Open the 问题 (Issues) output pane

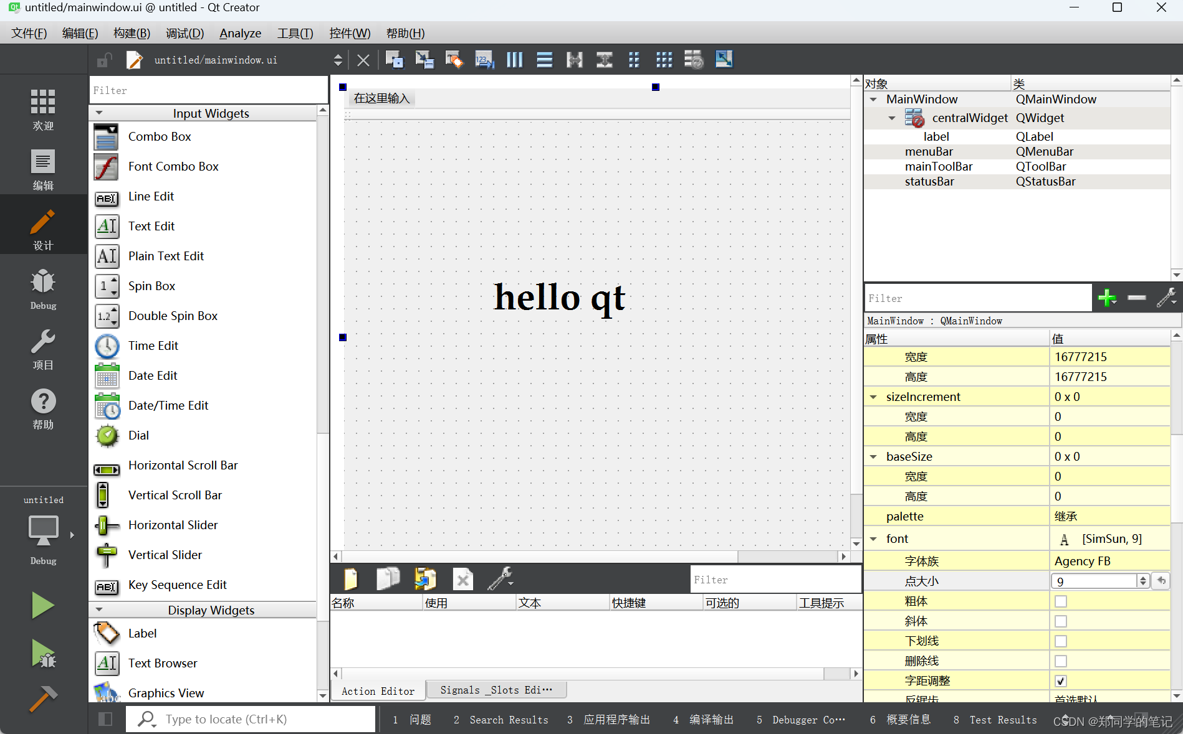tap(413, 720)
